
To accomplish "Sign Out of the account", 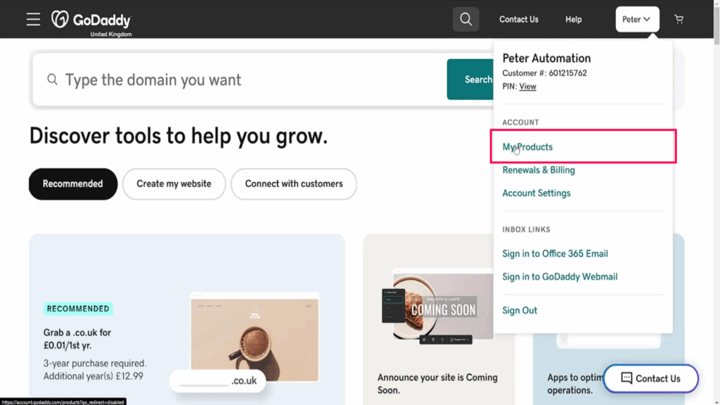I will coord(520,310).
